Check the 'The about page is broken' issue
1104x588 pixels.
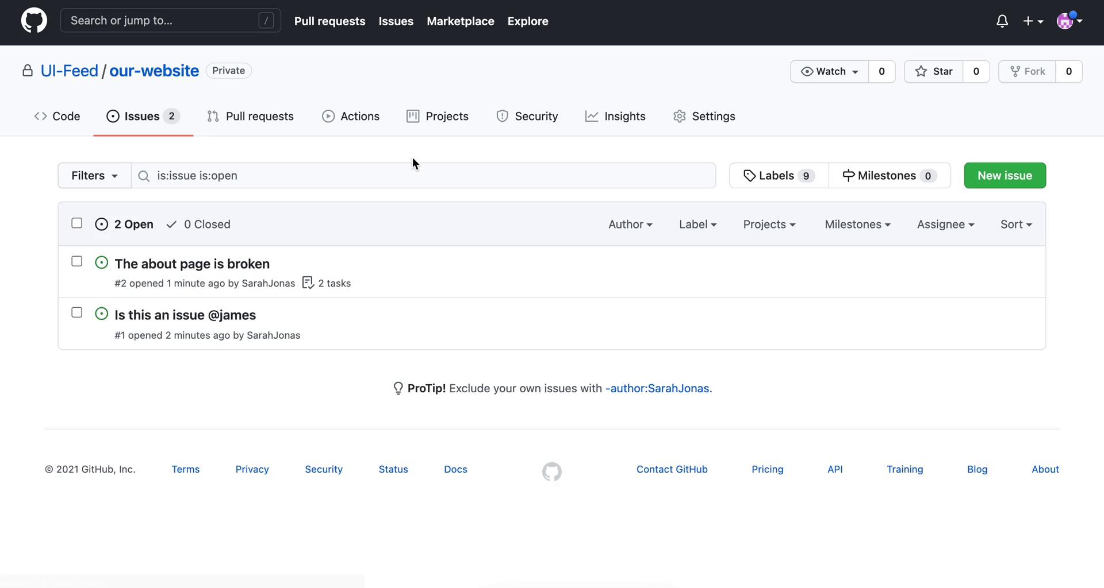(76, 261)
